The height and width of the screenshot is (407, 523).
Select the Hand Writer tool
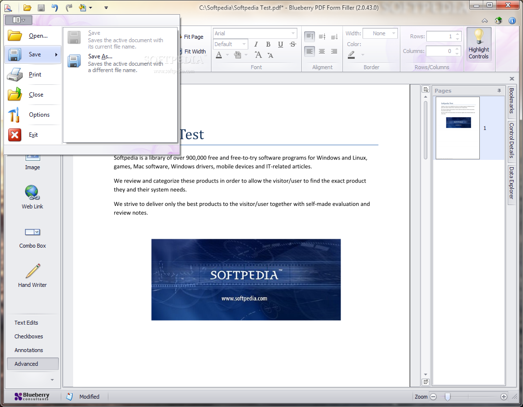[x=32, y=276]
